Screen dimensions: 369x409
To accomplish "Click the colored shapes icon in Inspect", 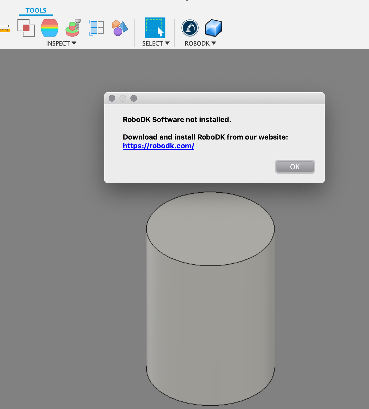I will point(120,28).
